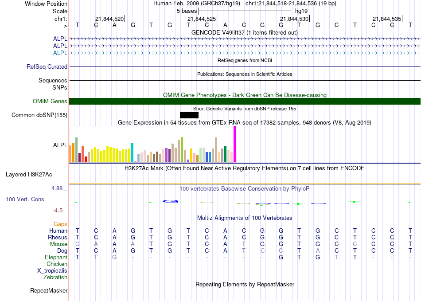The height and width of the screenshot is (301, 421).
Task: Select the Elephant alignment row label
Action: [x=56, y=257]
